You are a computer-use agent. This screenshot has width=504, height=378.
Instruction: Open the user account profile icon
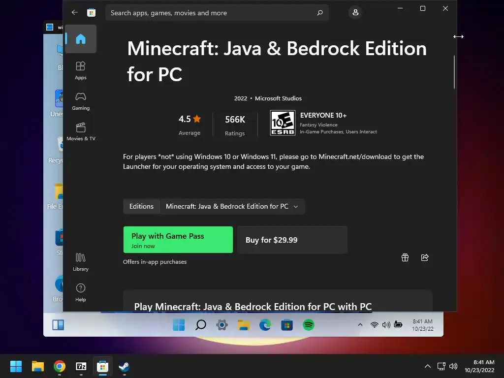[x=355, y=12]
